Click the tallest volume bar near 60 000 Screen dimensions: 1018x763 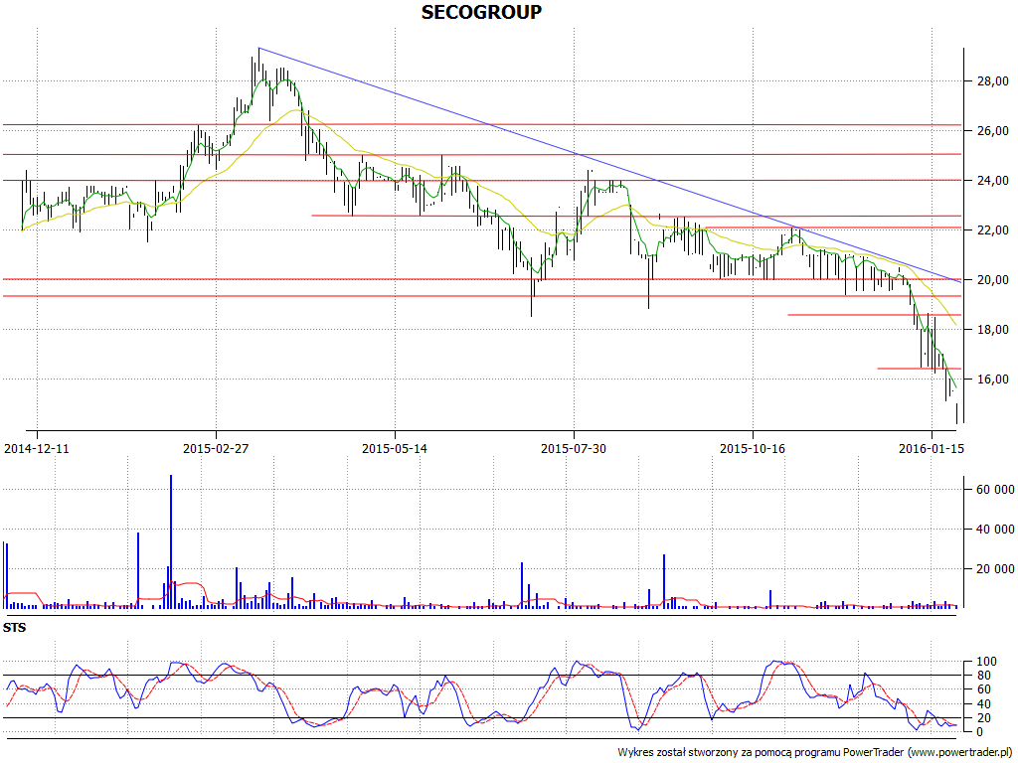[x=171, y=541]
